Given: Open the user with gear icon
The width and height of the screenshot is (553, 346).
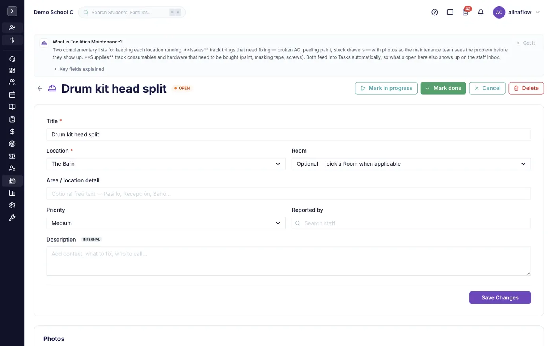Looking at the screenshot, I should tap(12, 168).
